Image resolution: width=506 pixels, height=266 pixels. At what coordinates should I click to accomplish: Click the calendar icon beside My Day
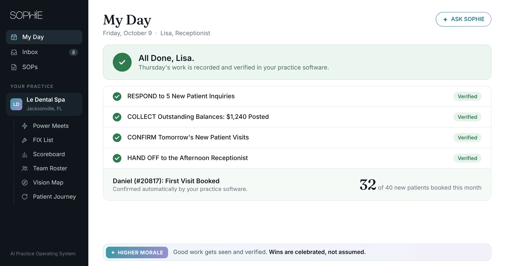tap(14, 37)
